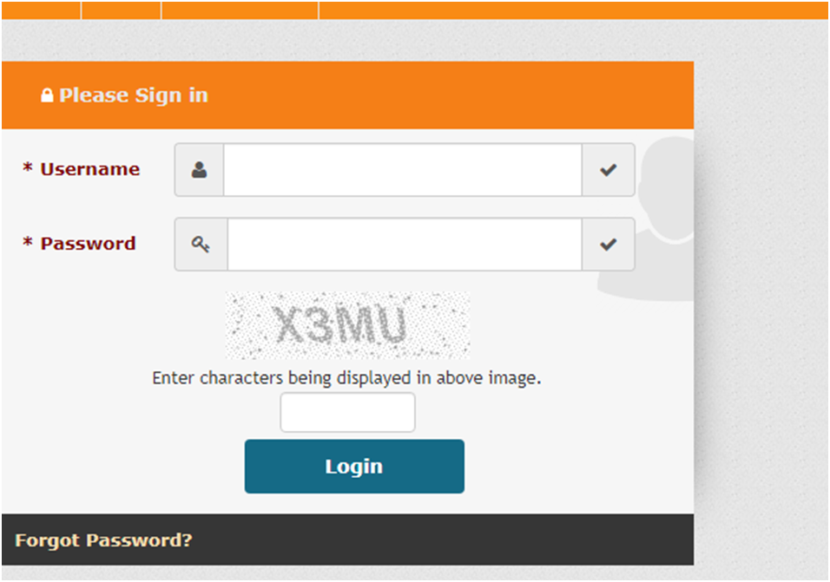Viewport: 830px width, 582px height.
Task: Focus the Username text box
Action: [403, 170]
